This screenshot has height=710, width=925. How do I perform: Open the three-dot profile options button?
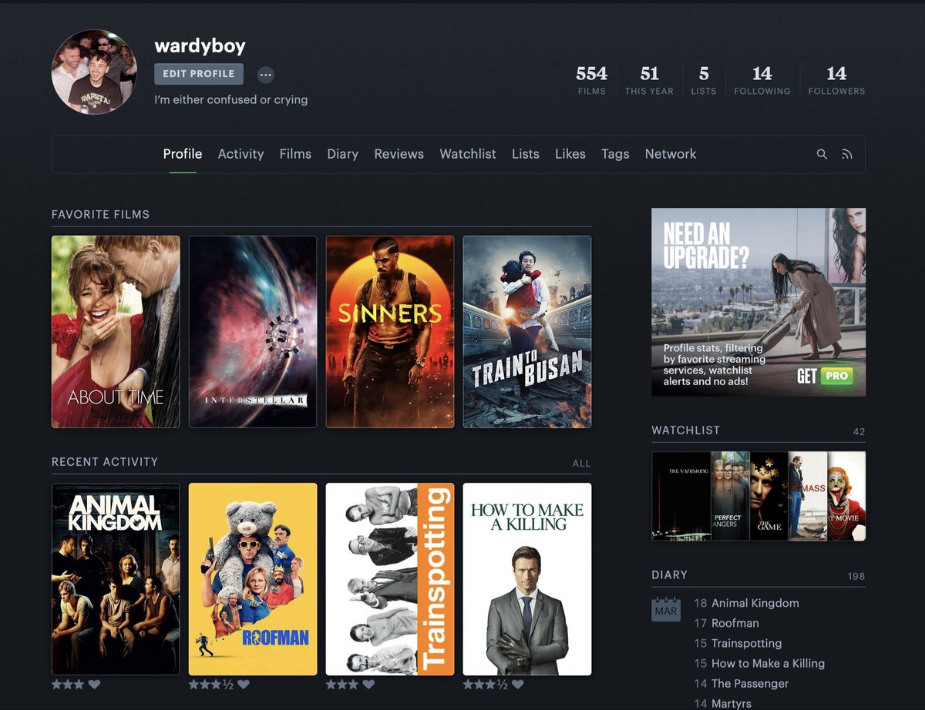click(x=266, y=75)
